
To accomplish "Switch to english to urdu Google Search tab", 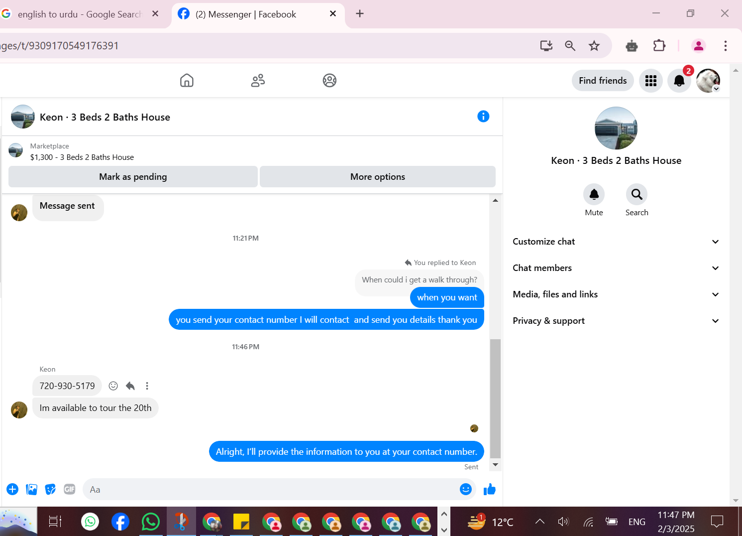I will pyautogui.click(x=80, y=14).
